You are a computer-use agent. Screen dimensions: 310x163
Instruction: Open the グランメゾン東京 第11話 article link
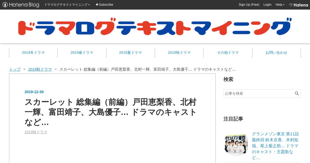coord(275,146)
